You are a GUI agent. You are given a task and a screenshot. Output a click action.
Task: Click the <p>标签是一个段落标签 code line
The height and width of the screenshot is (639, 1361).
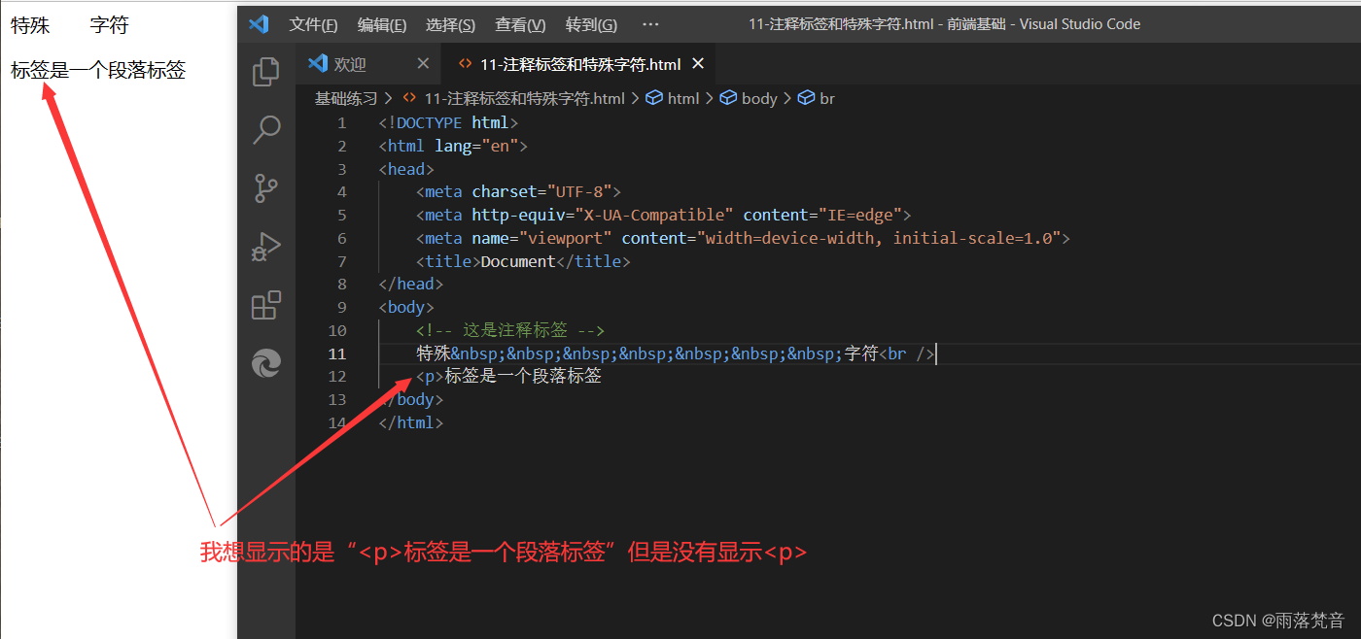coord(508,376)
